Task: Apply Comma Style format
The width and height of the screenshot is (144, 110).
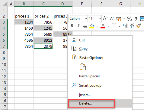Action: [136, 19]
